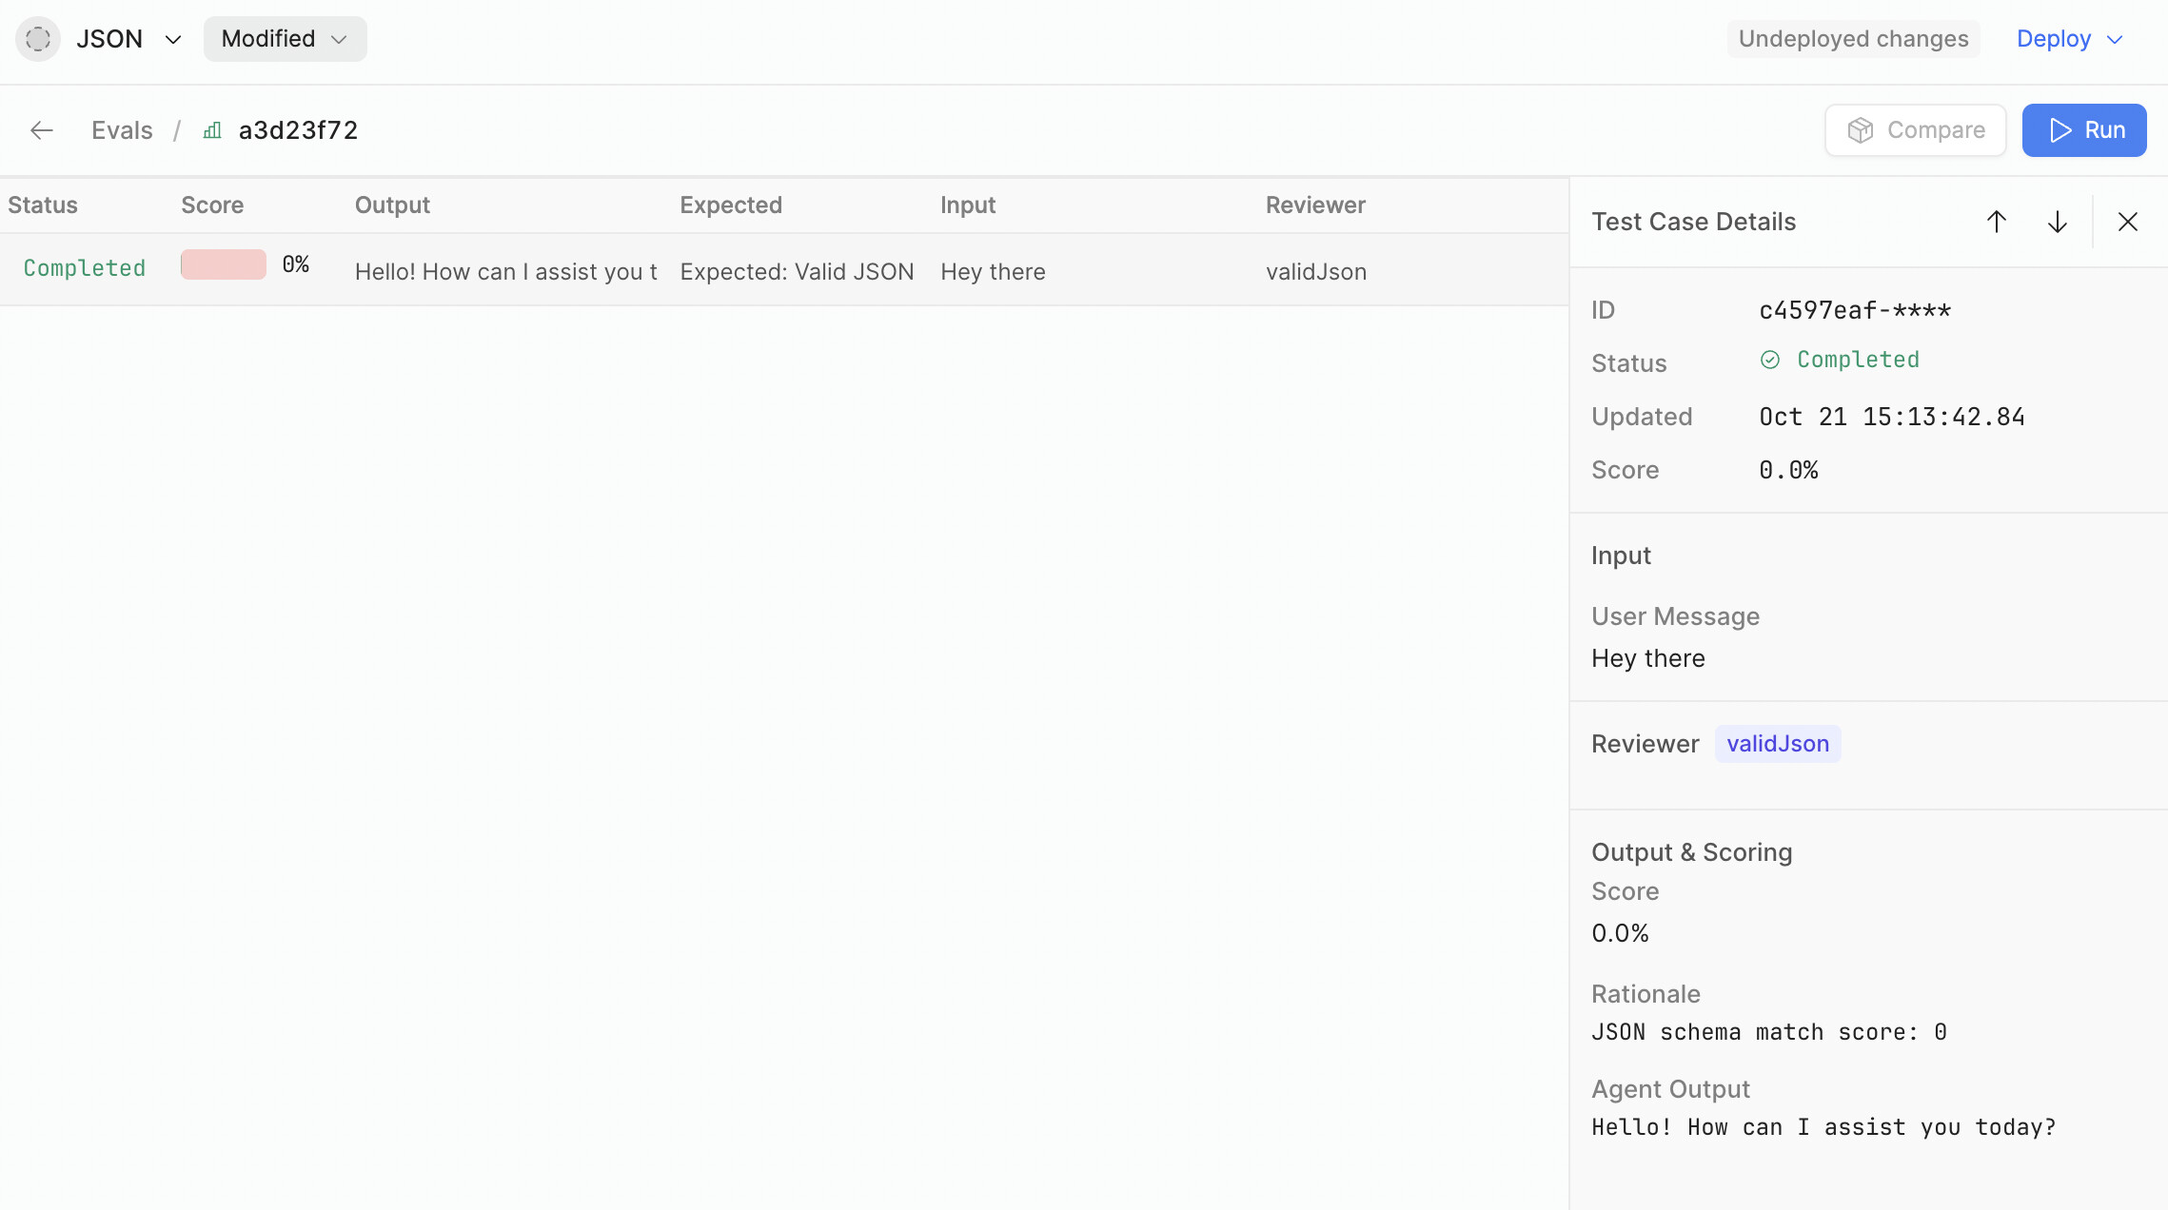
Task: Click the green Completed checkmark icon
Action: tap(1770, 360)
